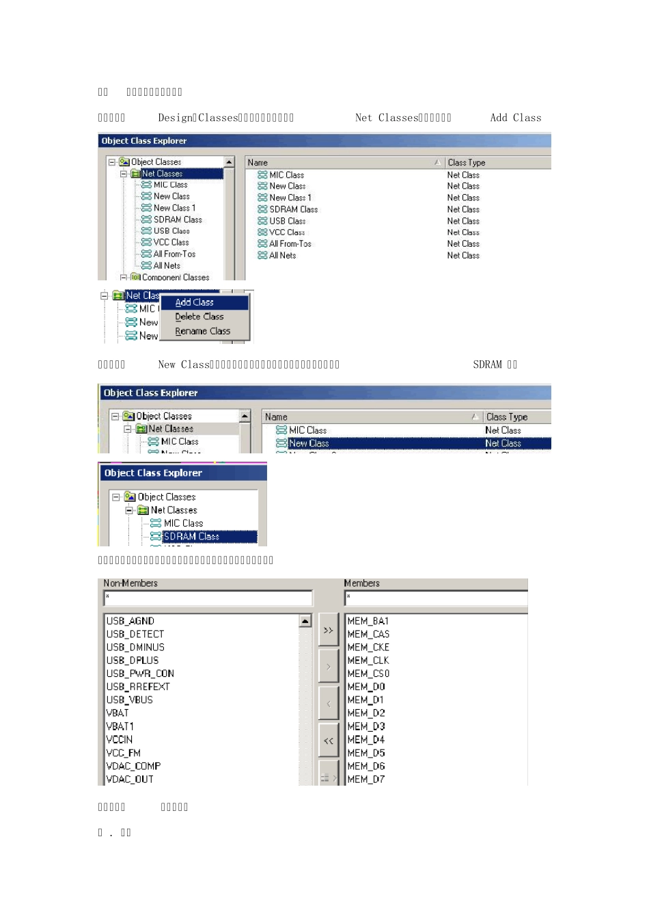649x919 pixels.
Task: Click the Non-Members filter field
Action: 208,598
